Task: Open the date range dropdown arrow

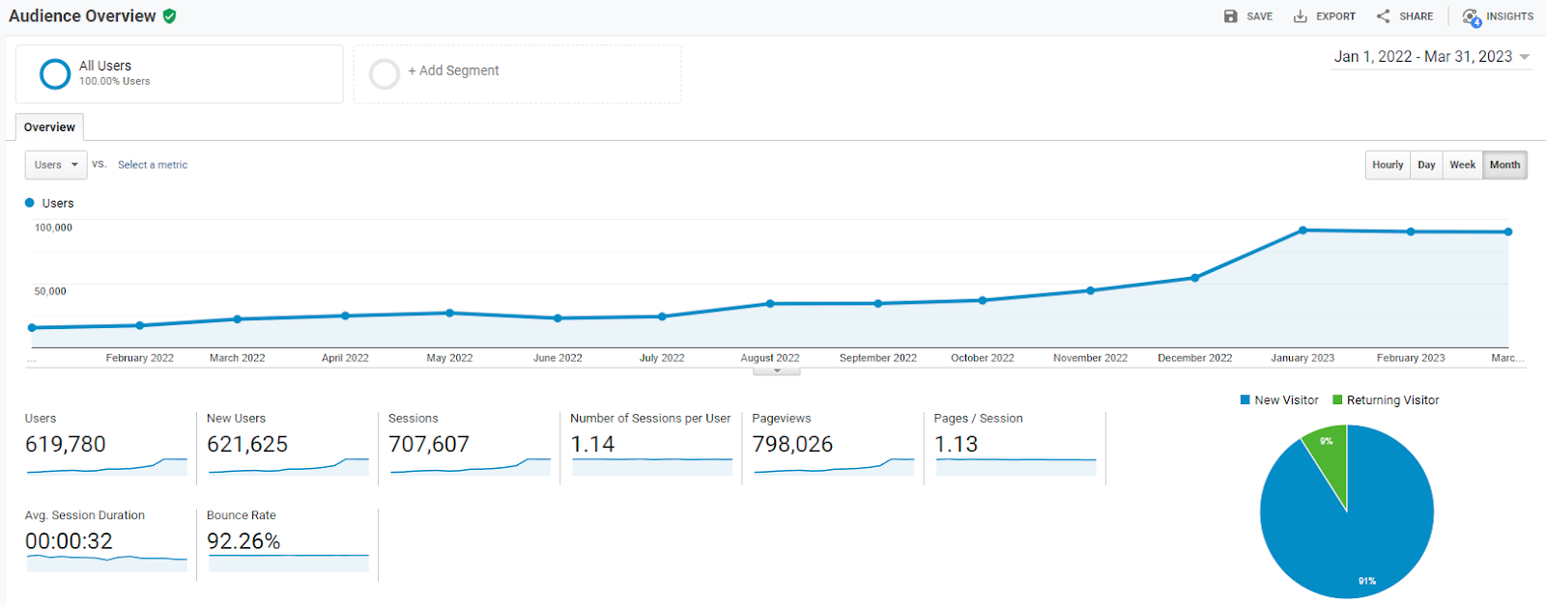Action: click(x=1525, y=57)
